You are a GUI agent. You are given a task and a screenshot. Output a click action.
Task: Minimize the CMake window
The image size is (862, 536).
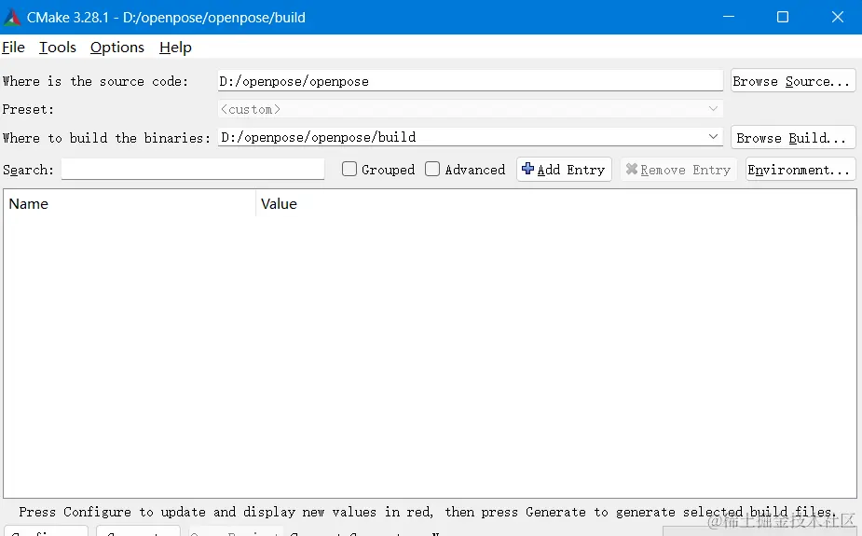[729, 17]
